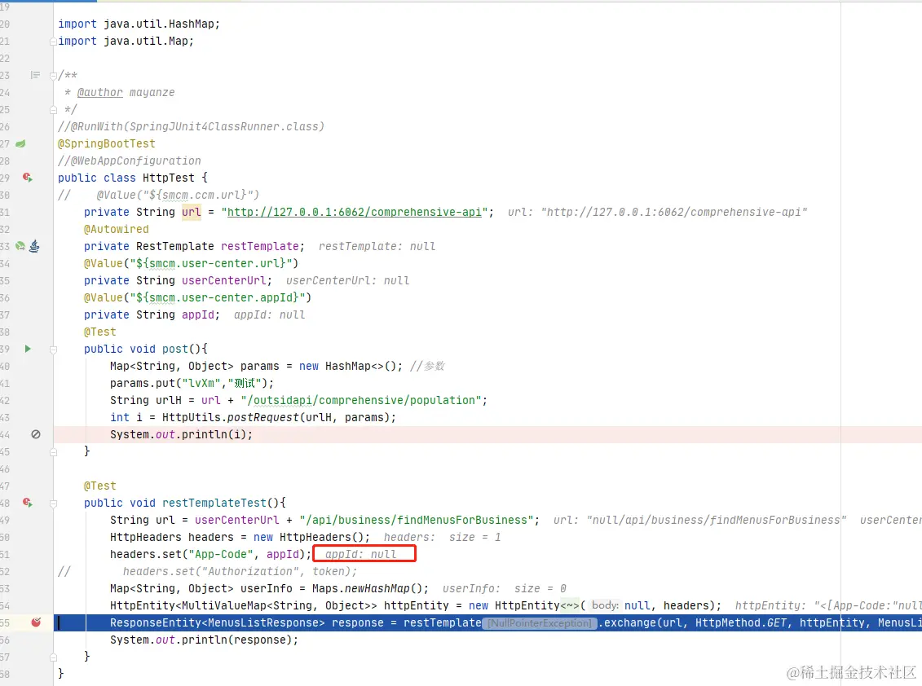Place the caret after params.put line
This screenshot has height=686, width=922.
click(276, 383)
